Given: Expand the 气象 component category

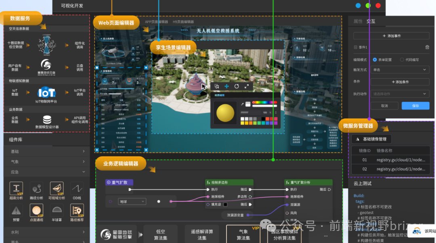Looking at the screenshot, I should coord(47,161).
